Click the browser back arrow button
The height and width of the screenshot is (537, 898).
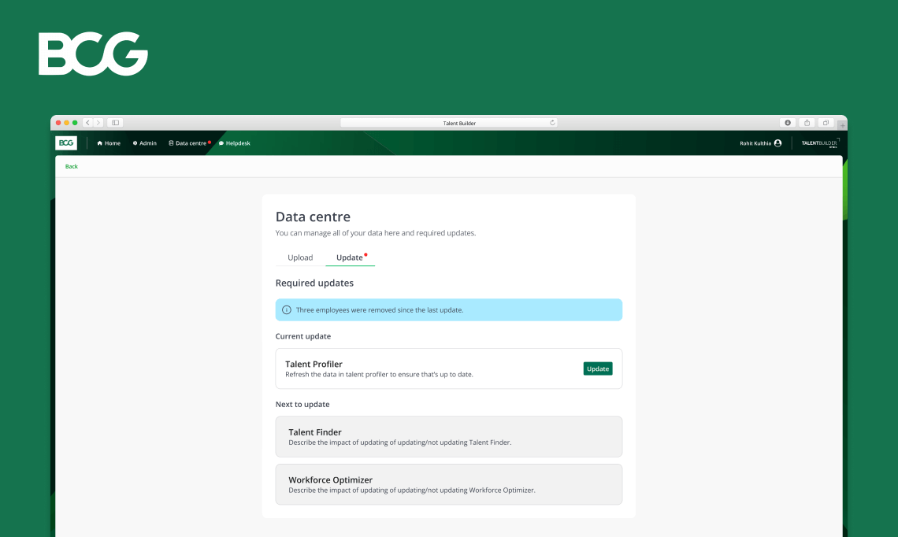(87, 123)
